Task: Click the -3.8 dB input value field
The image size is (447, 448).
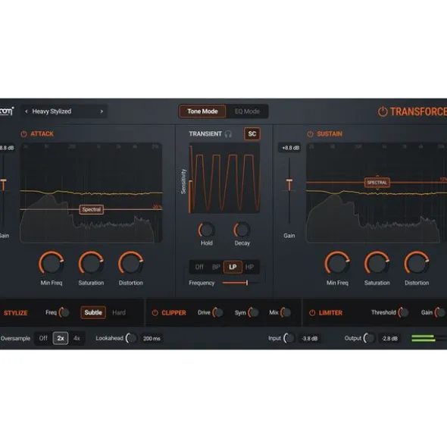Action: [x=310, y=339]
